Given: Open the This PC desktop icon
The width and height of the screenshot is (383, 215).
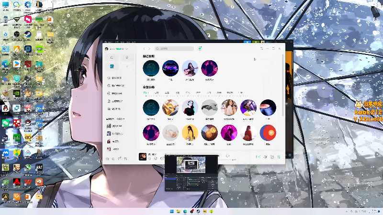Looking at the screenshot, I should click(5, 6).
